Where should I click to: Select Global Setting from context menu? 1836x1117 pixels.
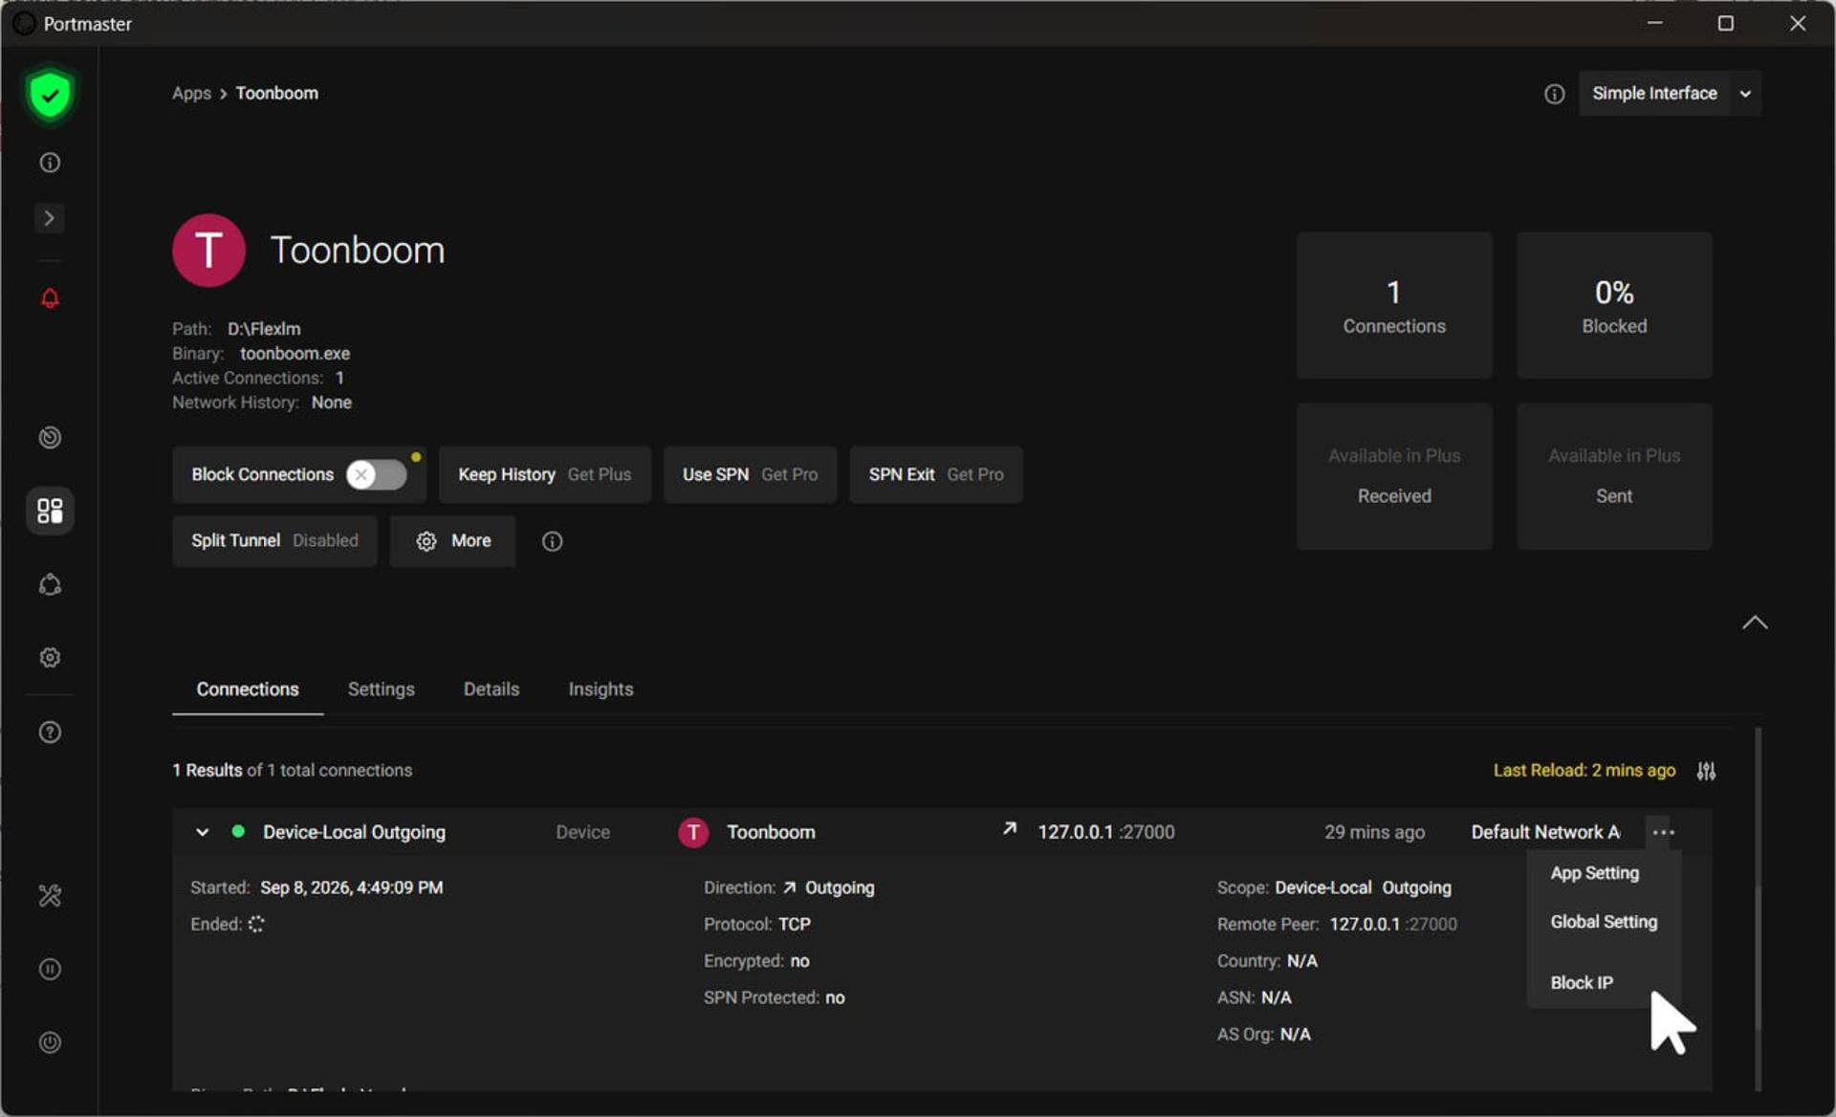click(1604, 922)
